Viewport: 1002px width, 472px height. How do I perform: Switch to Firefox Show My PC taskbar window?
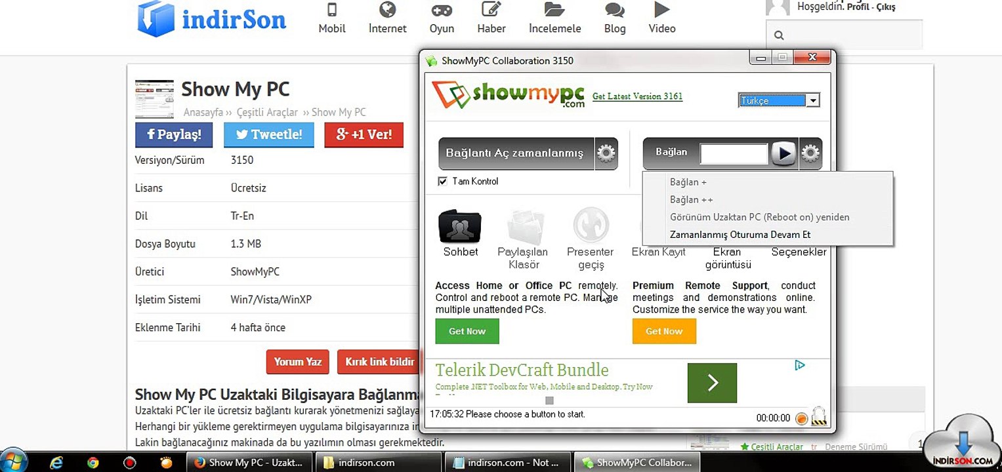click(x=251, y=463)
